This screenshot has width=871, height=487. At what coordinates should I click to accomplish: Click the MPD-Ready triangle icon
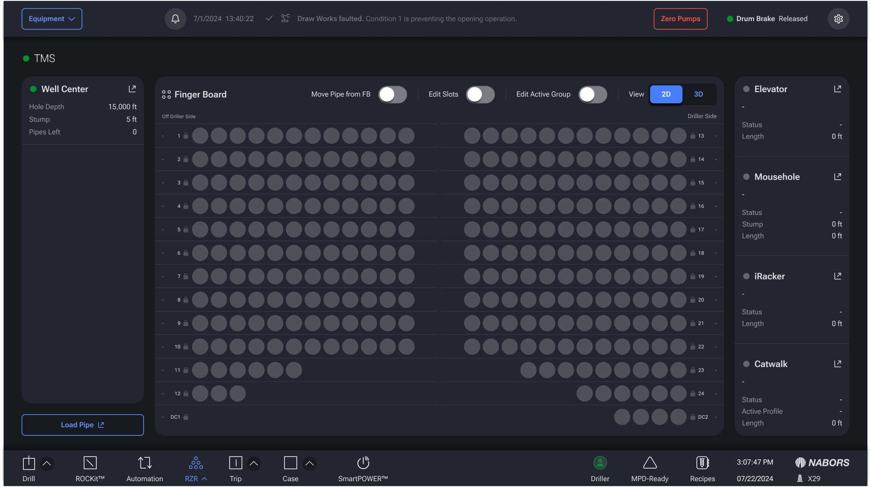pyautogui.click(x=650, y=463)
